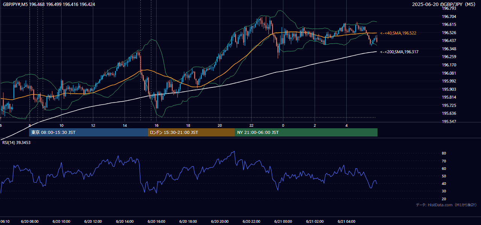Click RSI scale level 50
The image size is (481, 225).
pos(444,176)
